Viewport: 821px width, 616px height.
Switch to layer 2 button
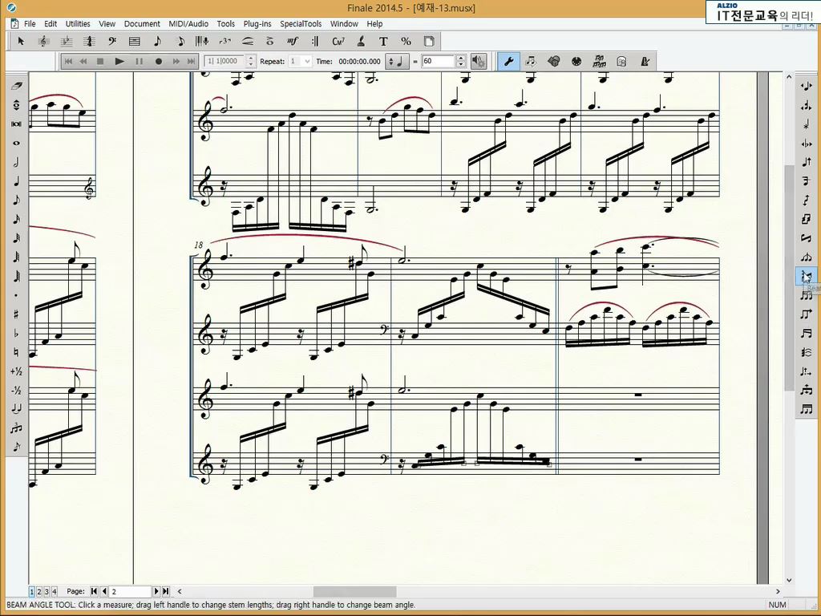coord(39,591)
